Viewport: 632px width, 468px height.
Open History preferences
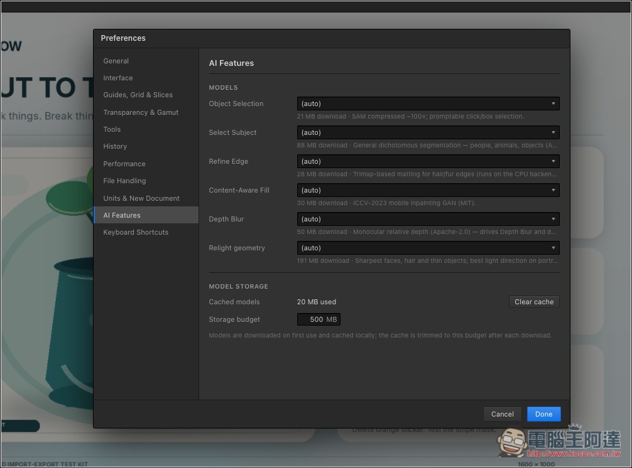pos(146,146)
